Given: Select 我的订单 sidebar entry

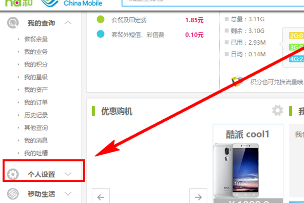Looking at the screenshot, I should point(36,103).
